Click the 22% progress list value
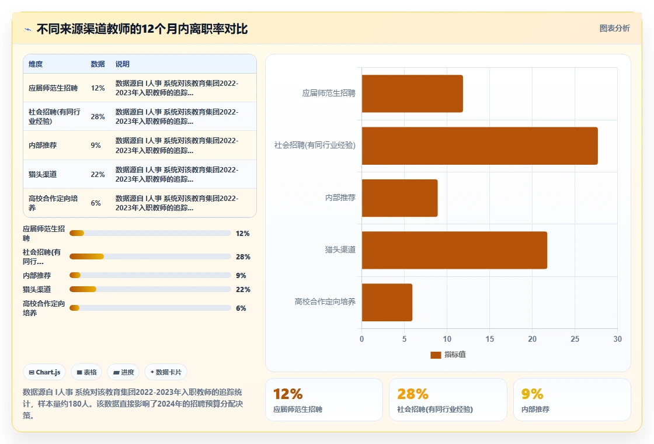Image resolution: width=654 pixels, height=444 pixels. point(243,290)
